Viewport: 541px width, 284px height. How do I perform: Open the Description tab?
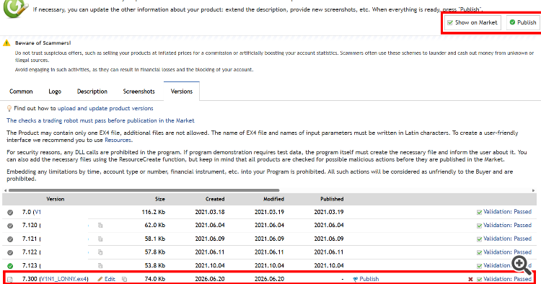click(92, 92)
